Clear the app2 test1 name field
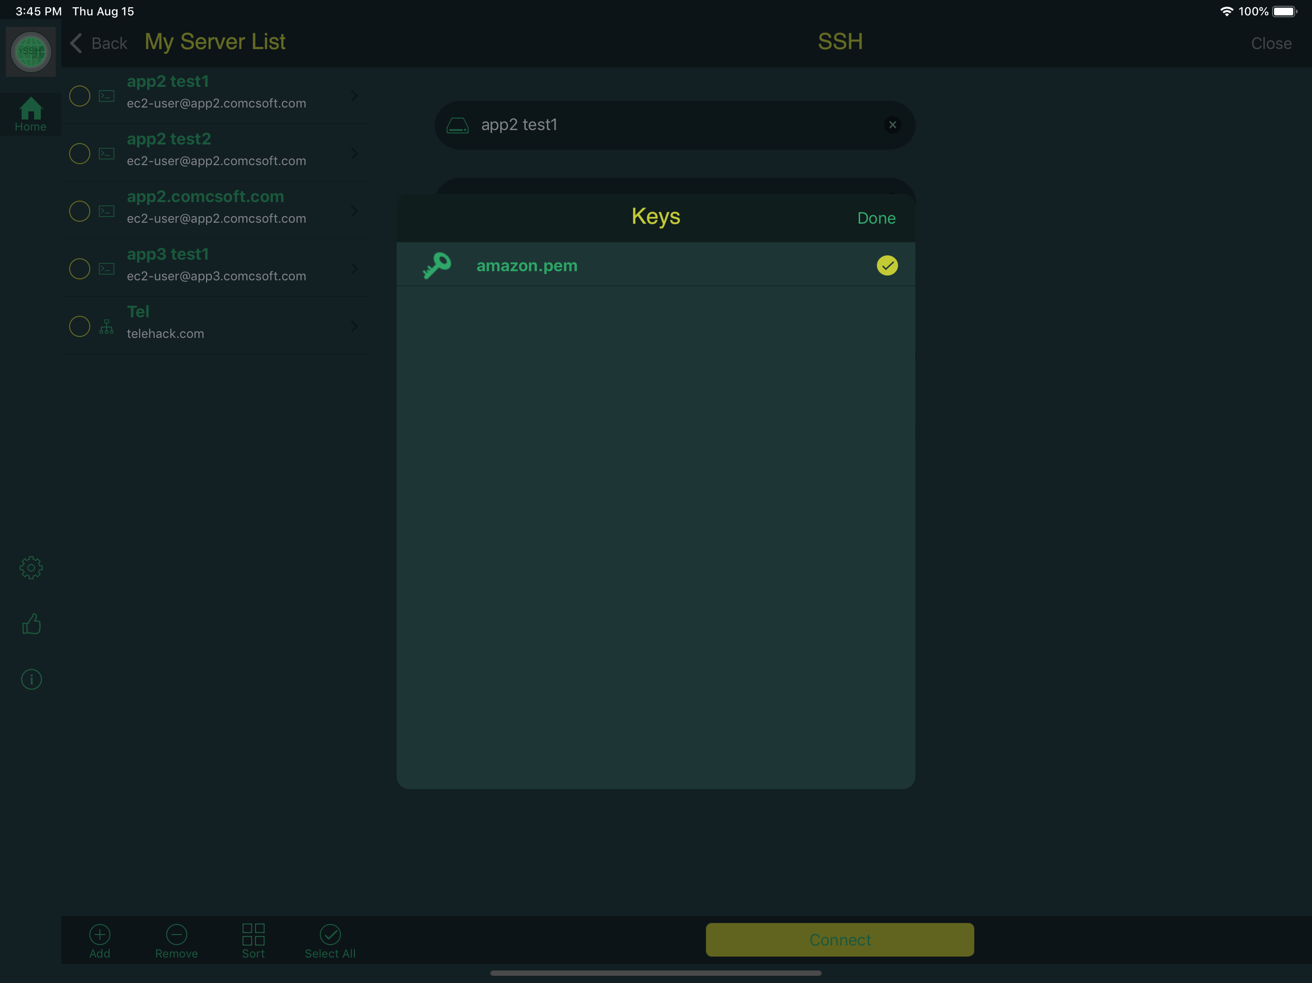The width and height of the screenshot is (1312, 983). pos(892,125)
